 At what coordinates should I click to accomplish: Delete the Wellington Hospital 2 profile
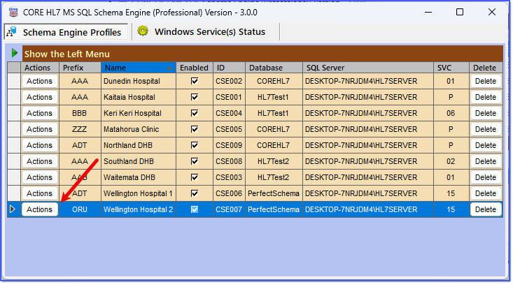point(486,209)
